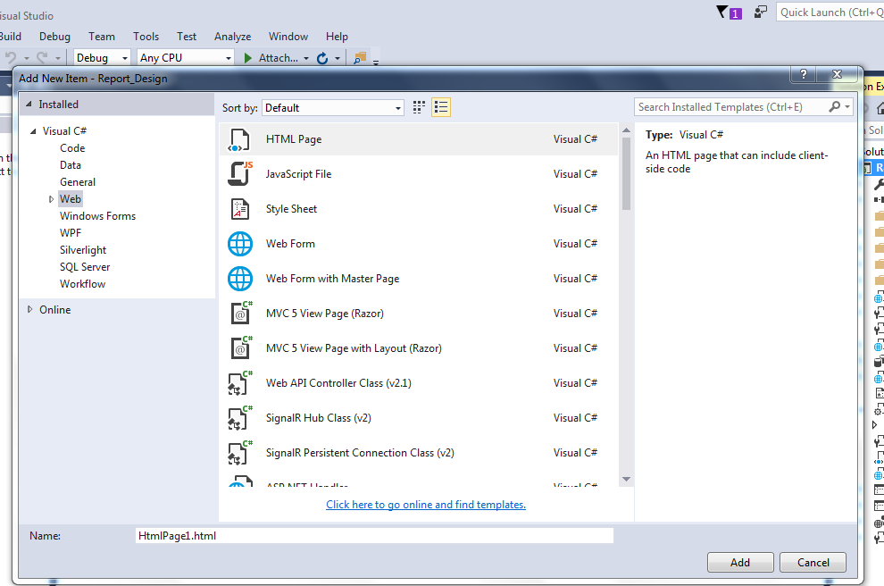884x586 pixels.
Task: Select the JavaScript File template icon
Action: pyautogui.click(x=240, y=173)
